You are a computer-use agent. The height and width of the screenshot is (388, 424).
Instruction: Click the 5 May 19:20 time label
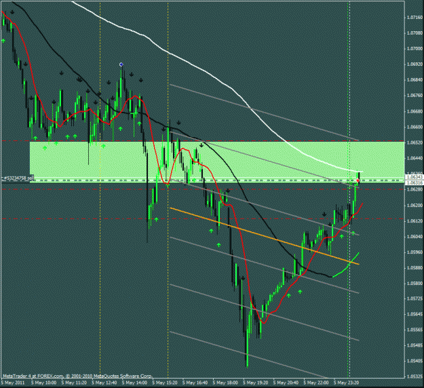[x=256, y=383]
